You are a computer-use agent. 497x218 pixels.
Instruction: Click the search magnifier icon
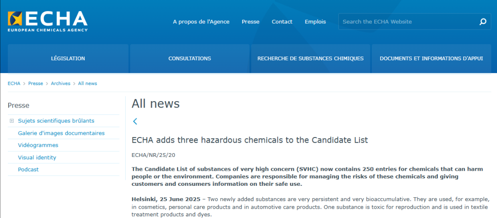point(483,22)
